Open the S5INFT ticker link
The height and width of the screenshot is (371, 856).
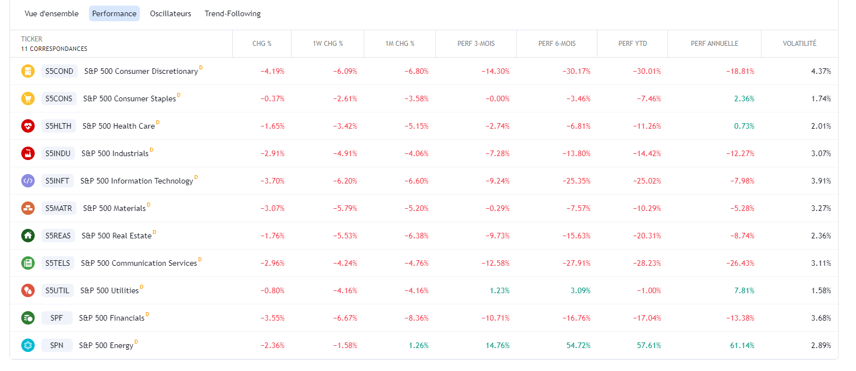click(57, 181)
